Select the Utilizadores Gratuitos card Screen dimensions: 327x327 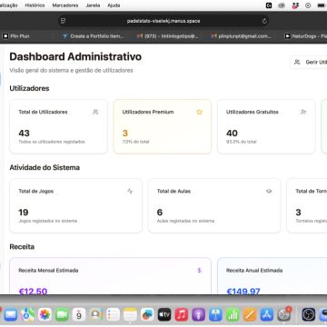[266, 126]
